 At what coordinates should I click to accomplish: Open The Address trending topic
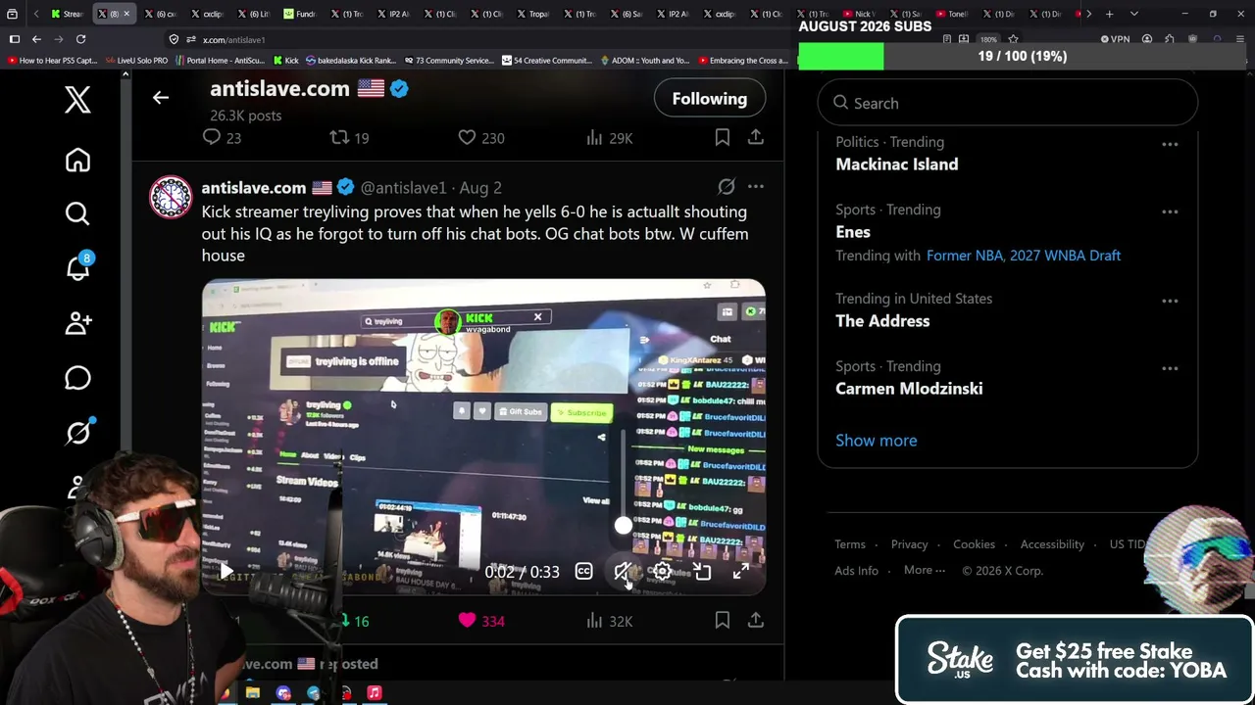point(882,321)
